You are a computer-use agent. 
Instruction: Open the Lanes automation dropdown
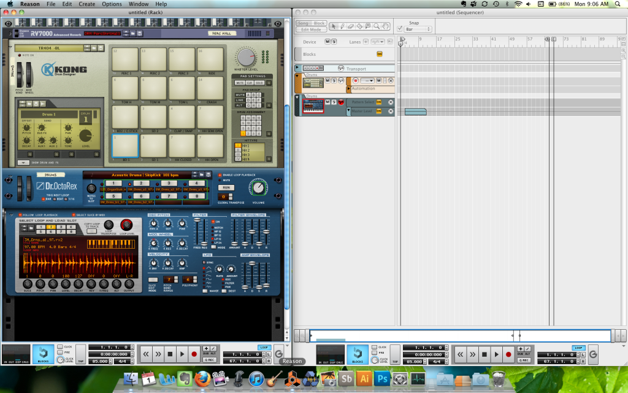(x=378, y=42)
